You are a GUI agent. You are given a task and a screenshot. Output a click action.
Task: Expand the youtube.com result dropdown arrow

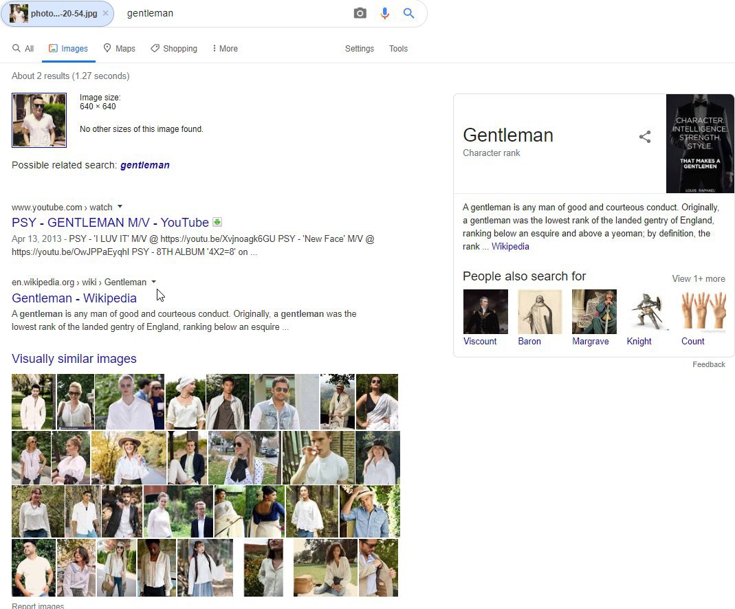(120, 207)
